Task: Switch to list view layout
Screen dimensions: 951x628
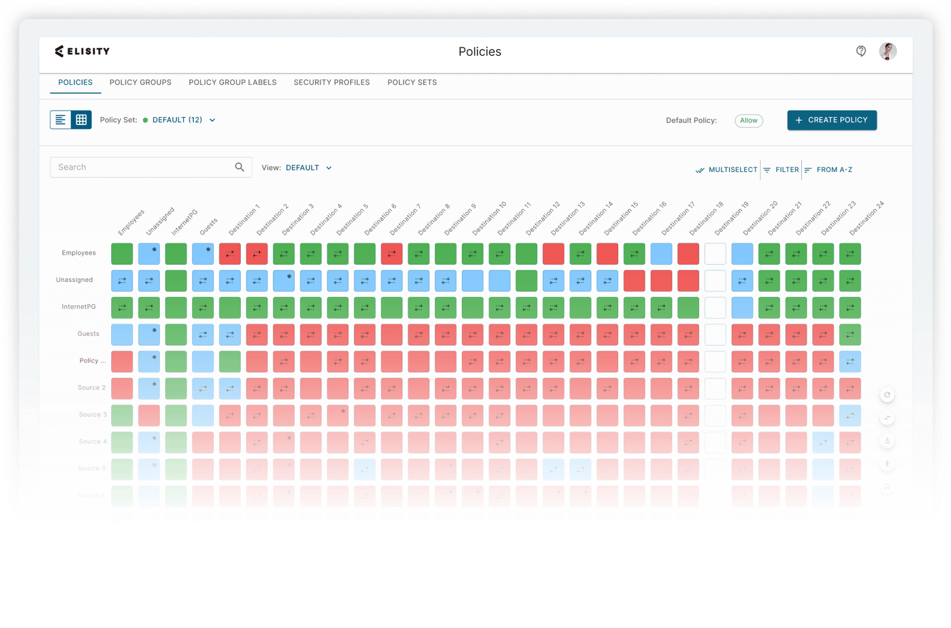Action: 61,120
